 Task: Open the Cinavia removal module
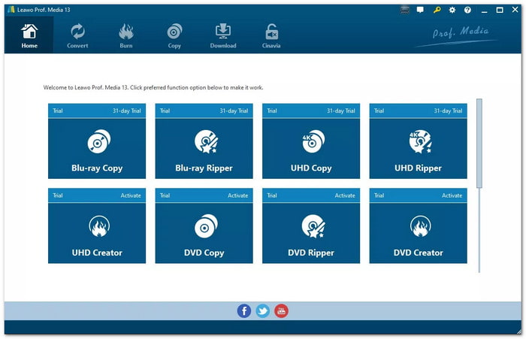pos(271,35)
